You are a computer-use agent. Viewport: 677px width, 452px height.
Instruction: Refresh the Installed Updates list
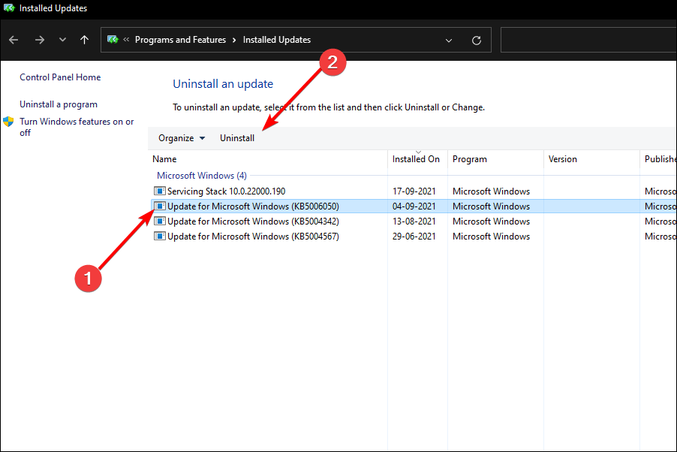coord(477,41)
